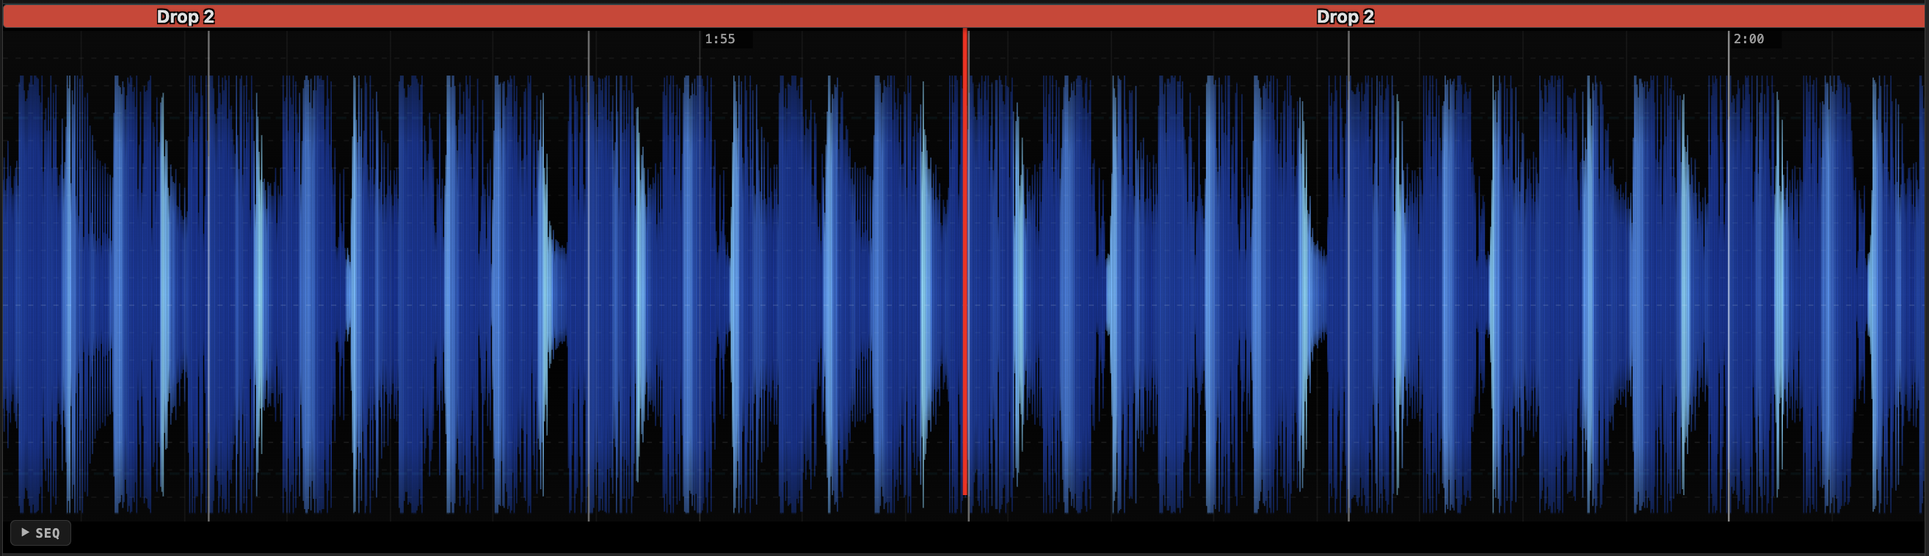Click the red playhead line
The image size is (1929, 556).
coord(964,262)
